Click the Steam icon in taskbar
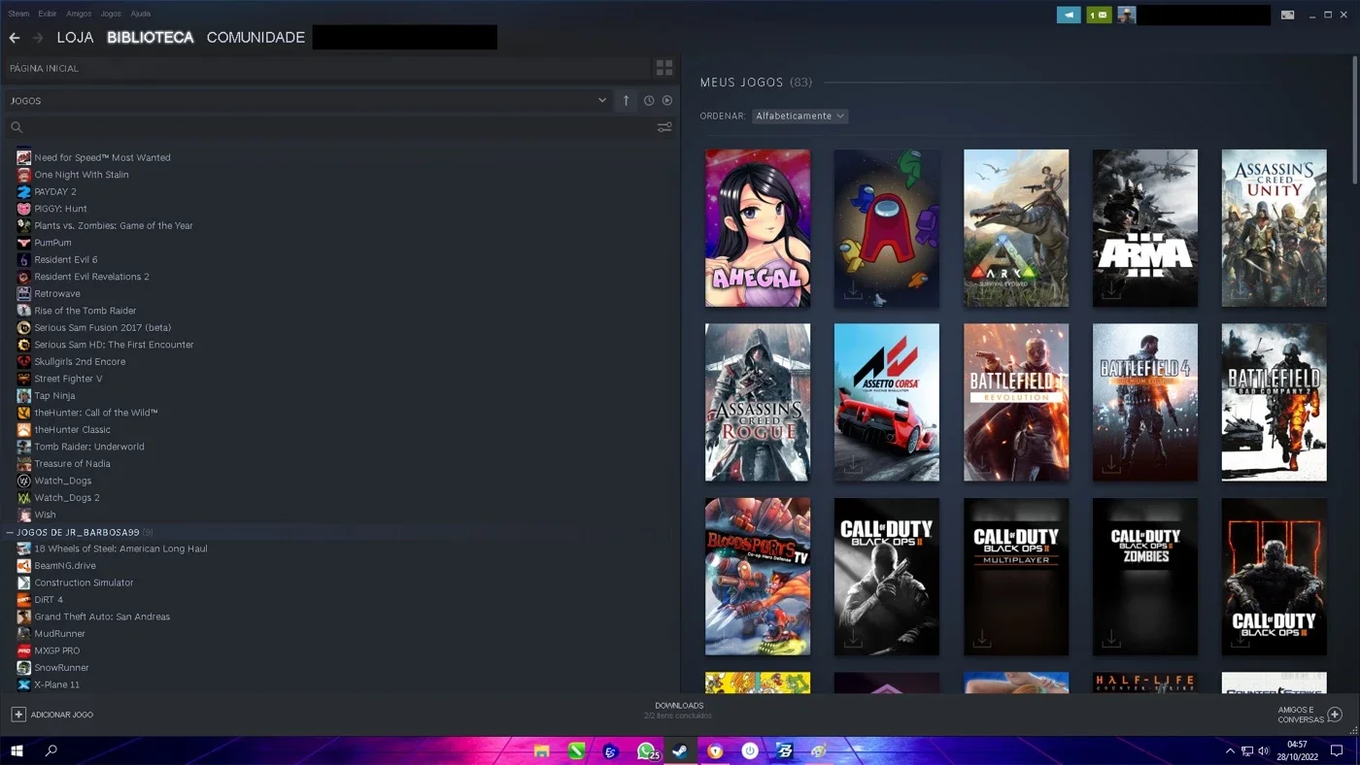1360x765 pixels. tap(680, 750)
